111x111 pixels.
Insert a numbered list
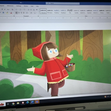[20, 10]
